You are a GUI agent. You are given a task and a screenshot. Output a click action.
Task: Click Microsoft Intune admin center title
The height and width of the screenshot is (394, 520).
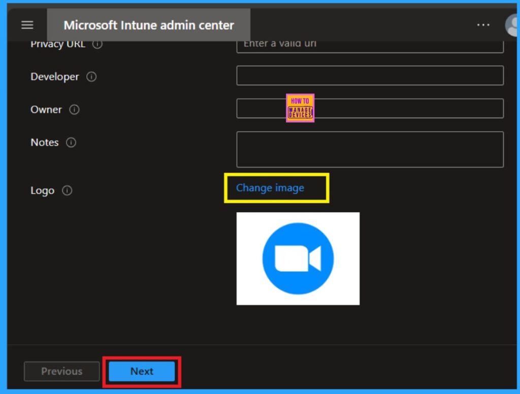(149, 25)
